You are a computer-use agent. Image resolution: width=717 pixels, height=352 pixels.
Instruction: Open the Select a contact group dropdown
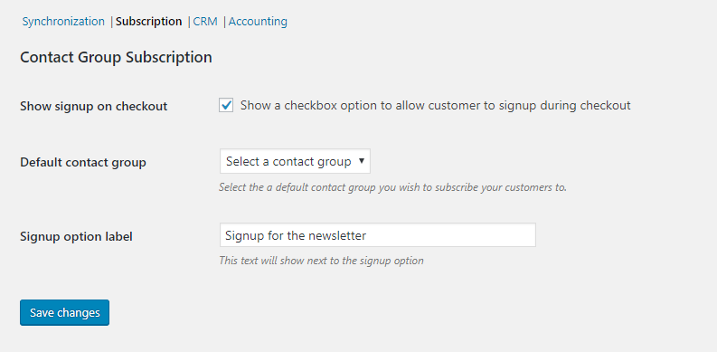295,161
